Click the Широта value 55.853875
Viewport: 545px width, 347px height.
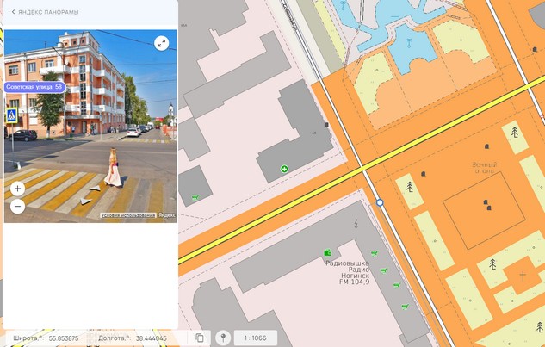[x=63, y=338]
